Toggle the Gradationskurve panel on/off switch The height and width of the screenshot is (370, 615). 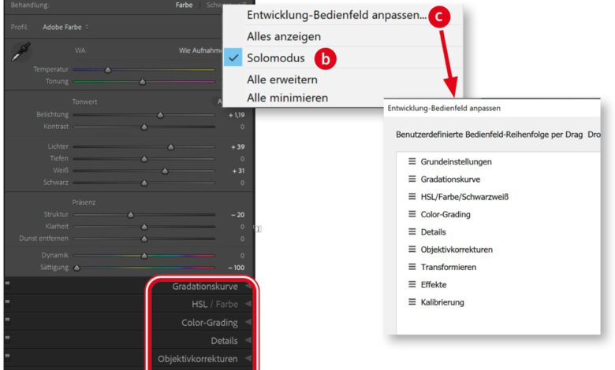(x=7, y=283)
